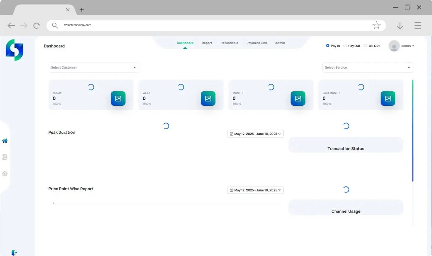Click the logout icon at bottom left

(x=14, y=252)
